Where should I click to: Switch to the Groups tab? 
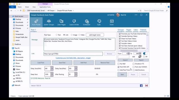coord(121,30)
